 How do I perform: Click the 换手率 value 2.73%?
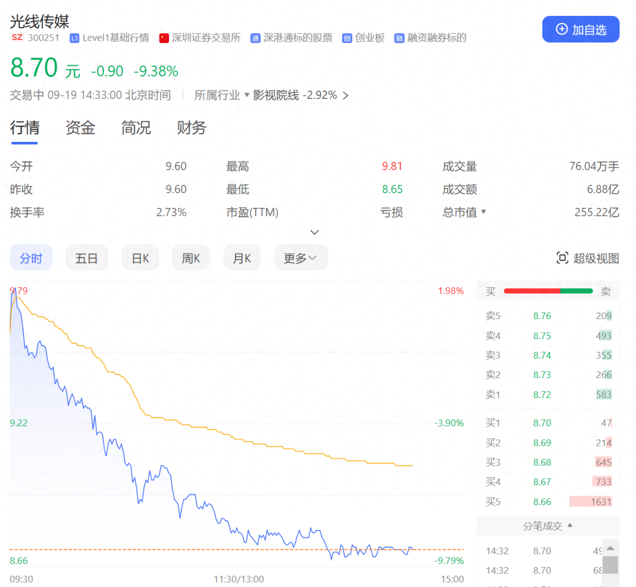171,212
